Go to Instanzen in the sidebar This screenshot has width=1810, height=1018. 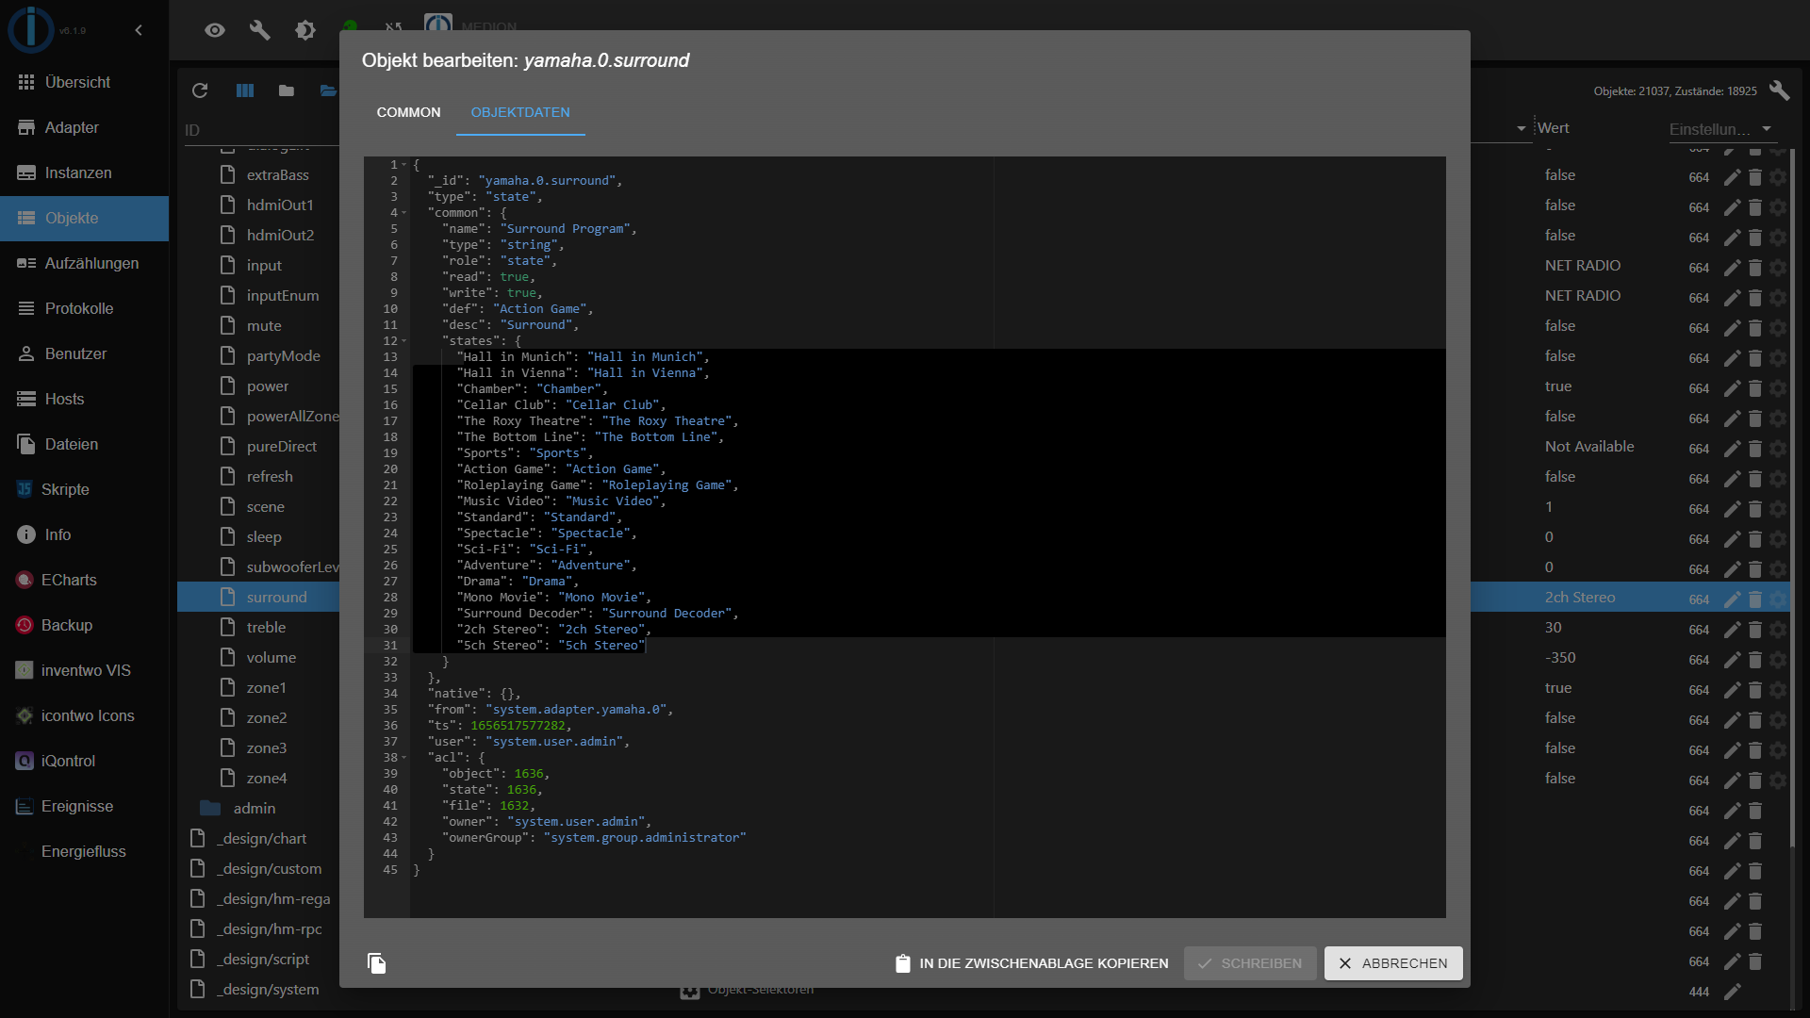[x=85, y=172]
